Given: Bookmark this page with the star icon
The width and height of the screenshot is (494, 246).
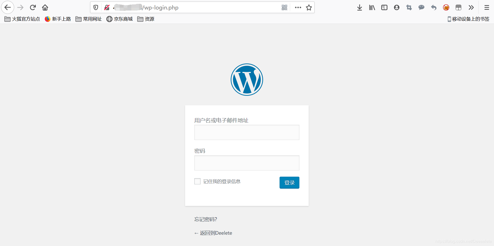Looking at the screenshot, I should pos(309,7).
